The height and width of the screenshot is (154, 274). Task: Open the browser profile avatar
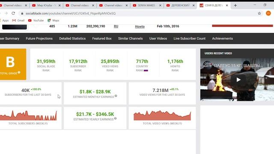point(268,13)
